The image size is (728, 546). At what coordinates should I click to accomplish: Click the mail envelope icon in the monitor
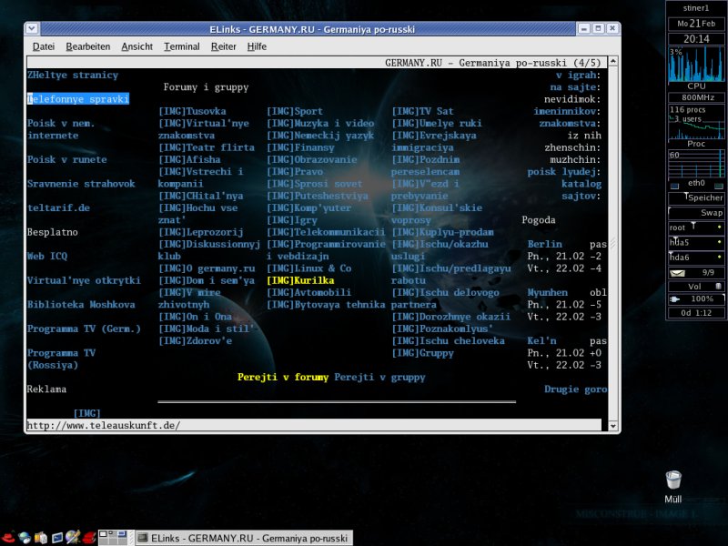click(677, 273)
